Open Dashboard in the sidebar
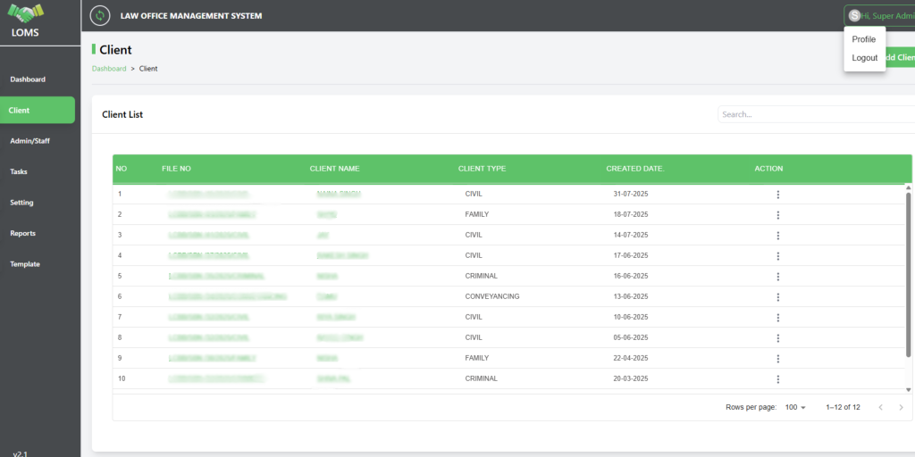The image size is (915, 457). pyautogui.click(x=28, y=79)
